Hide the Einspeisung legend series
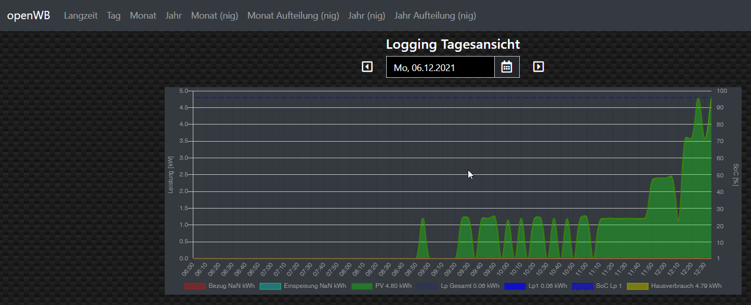The width and height of the screenshot is (751, 305). point(303,286)
